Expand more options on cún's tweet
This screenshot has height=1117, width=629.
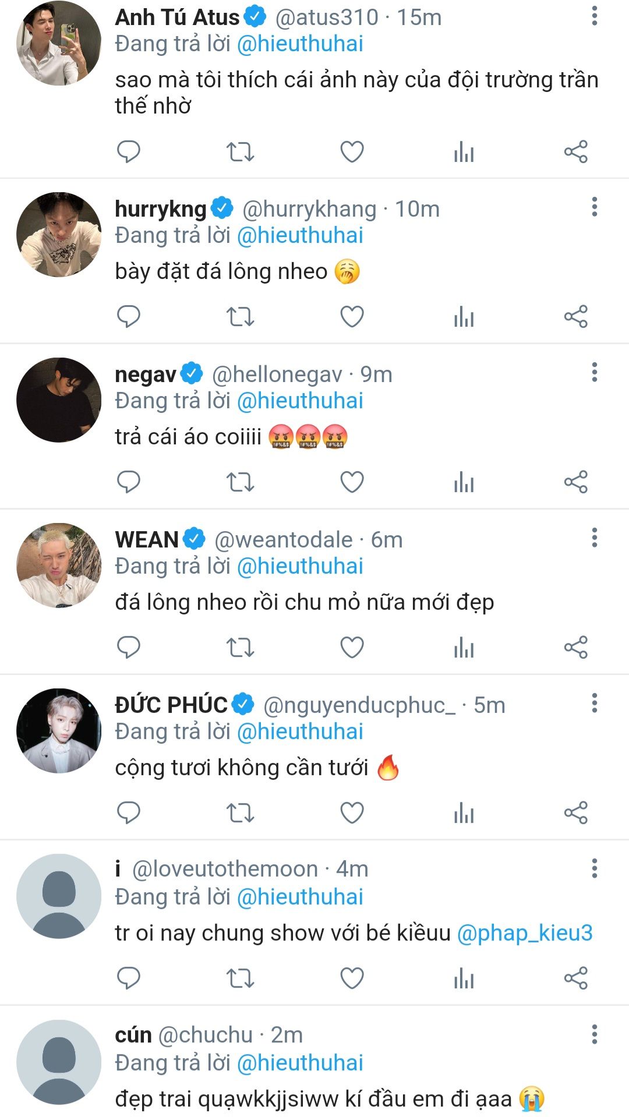(x=594, y=1034)
